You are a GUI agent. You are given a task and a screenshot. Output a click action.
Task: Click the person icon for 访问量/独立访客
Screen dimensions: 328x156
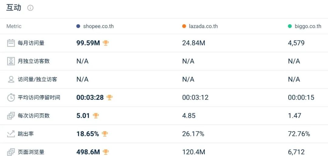click(11, 79)
